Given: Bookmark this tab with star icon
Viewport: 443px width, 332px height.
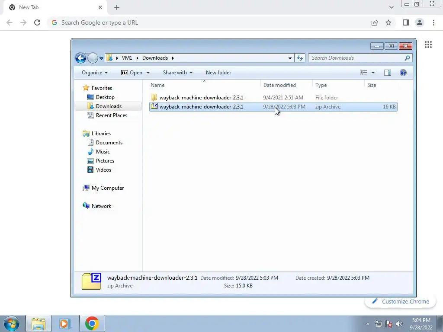Looking at the screenshot, I should click(388, 22).
